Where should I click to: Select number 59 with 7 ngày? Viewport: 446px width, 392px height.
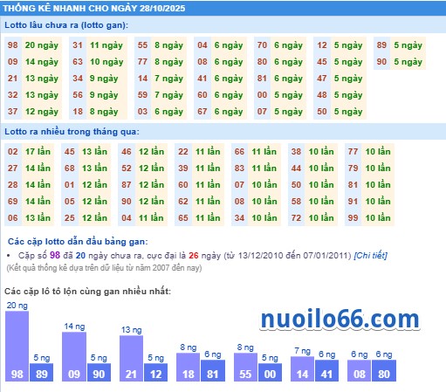(142, 95)
